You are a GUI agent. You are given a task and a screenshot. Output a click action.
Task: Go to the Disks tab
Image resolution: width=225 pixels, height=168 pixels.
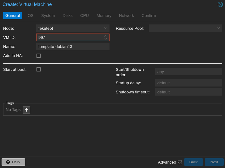point(67,16)
